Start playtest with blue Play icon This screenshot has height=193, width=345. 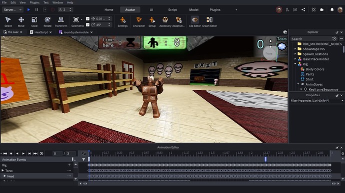click(x=28, y=9)
